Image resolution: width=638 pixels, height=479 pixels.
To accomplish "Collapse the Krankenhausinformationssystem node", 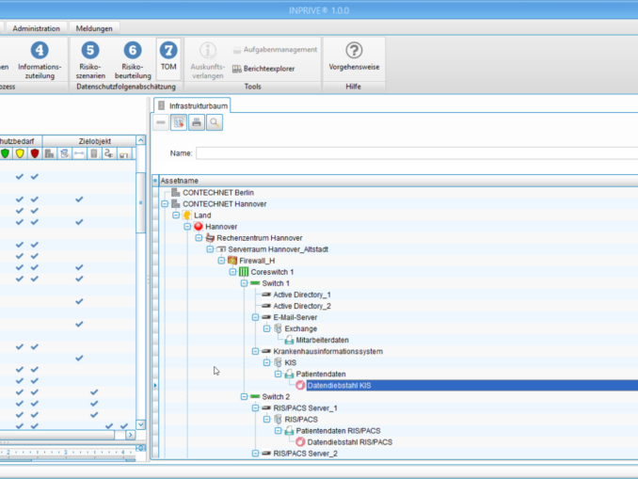I will [256, 351].
